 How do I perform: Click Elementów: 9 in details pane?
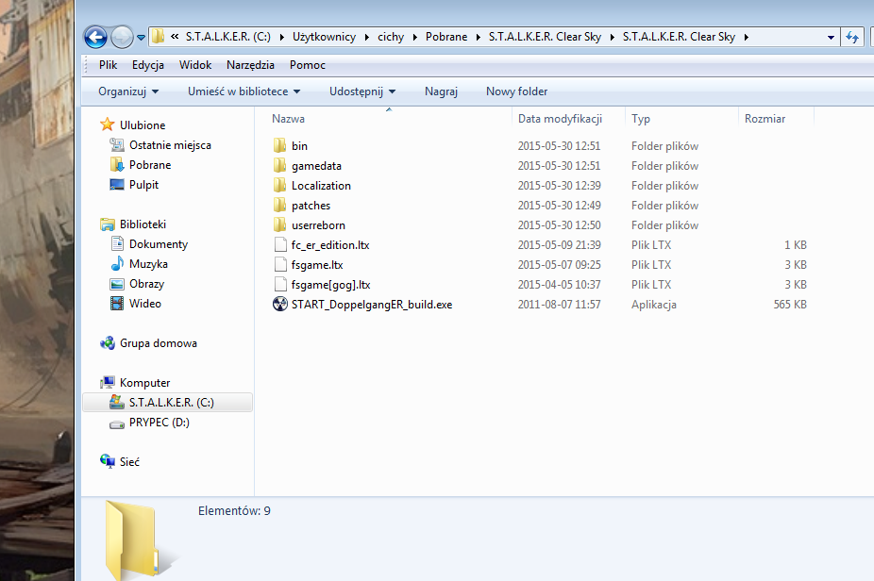coord(234,511)
